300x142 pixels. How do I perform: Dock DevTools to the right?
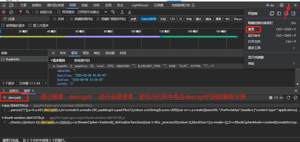[x=293, y=13]
